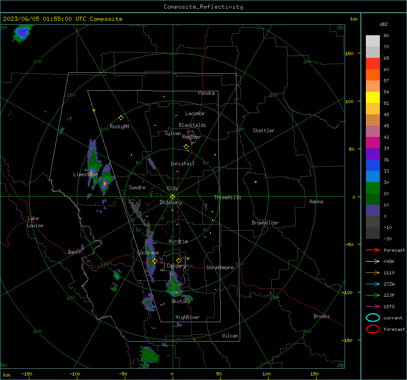Click the Vulcan label
This screenshot has height=380, width=407.
230,336
